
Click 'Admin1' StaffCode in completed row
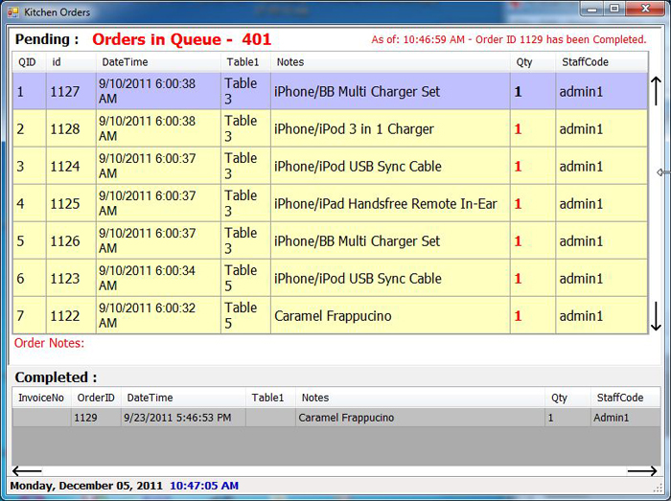pyautogui.click(x=625, y=418)
